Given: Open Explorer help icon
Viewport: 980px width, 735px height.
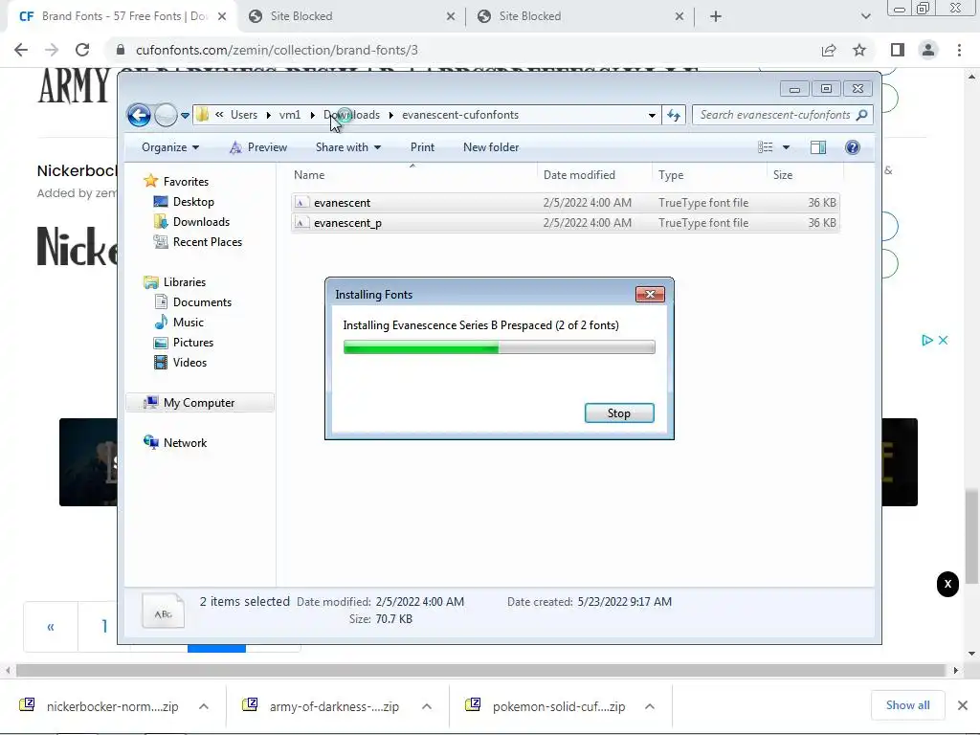Looking at the screenshot, I should (x=853, y=147).
